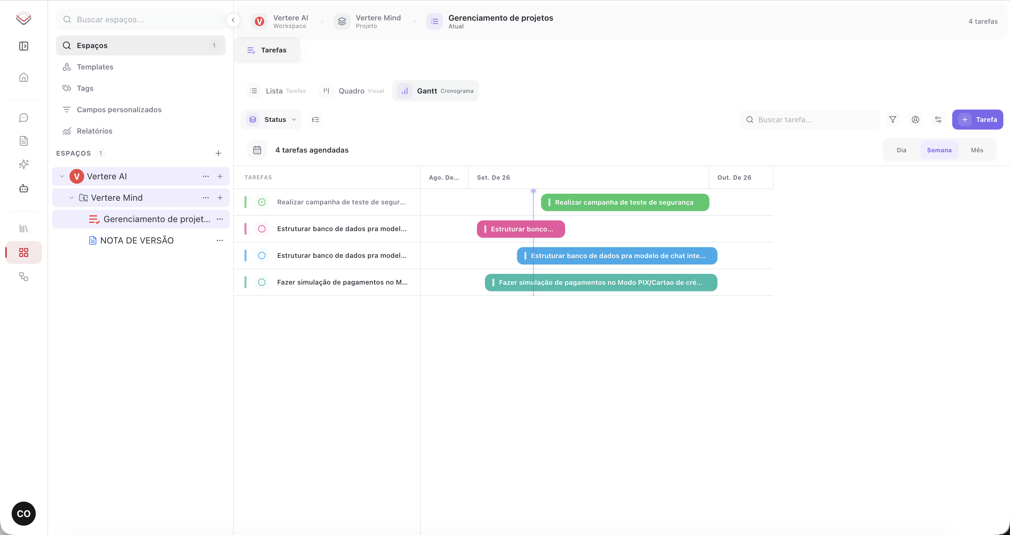The height and width of the screenshot is (535, 1010).
Task: Open the view settings sliders icon
Action: (938, 120)
